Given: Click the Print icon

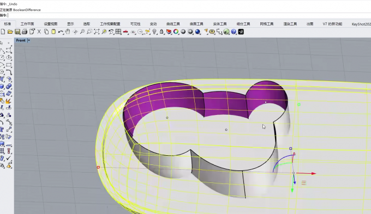Looking at the screenshot, I should [25, 32].
